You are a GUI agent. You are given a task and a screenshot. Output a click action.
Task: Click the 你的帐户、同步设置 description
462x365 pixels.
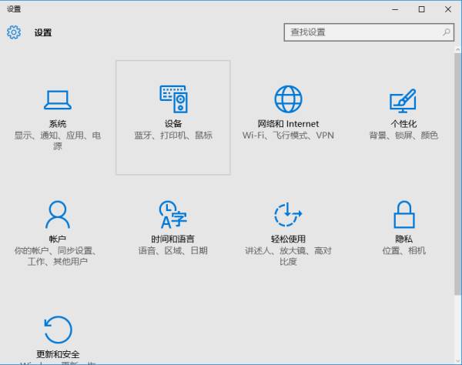tap(56, 256)
